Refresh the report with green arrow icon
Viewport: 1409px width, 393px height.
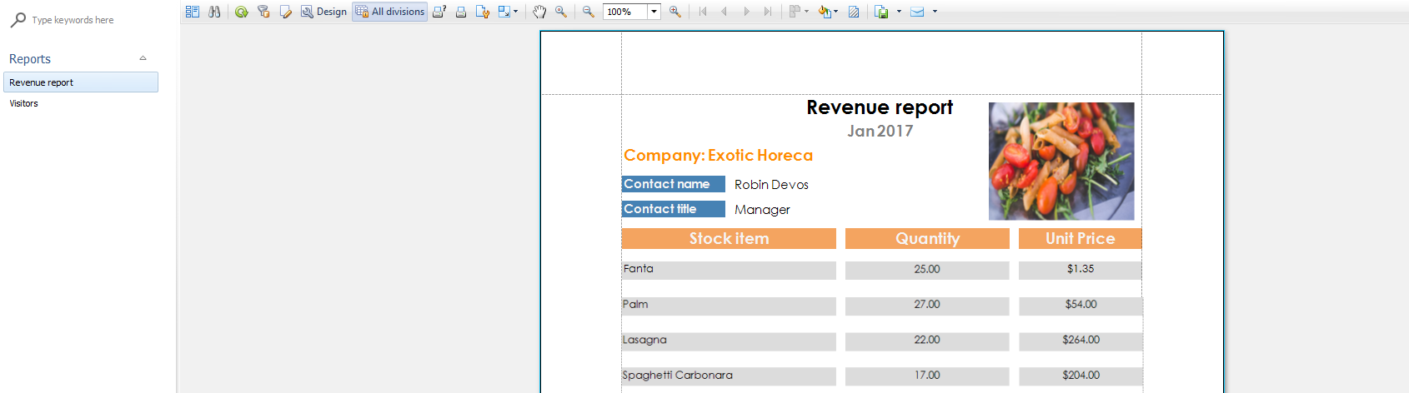[241, 12]
